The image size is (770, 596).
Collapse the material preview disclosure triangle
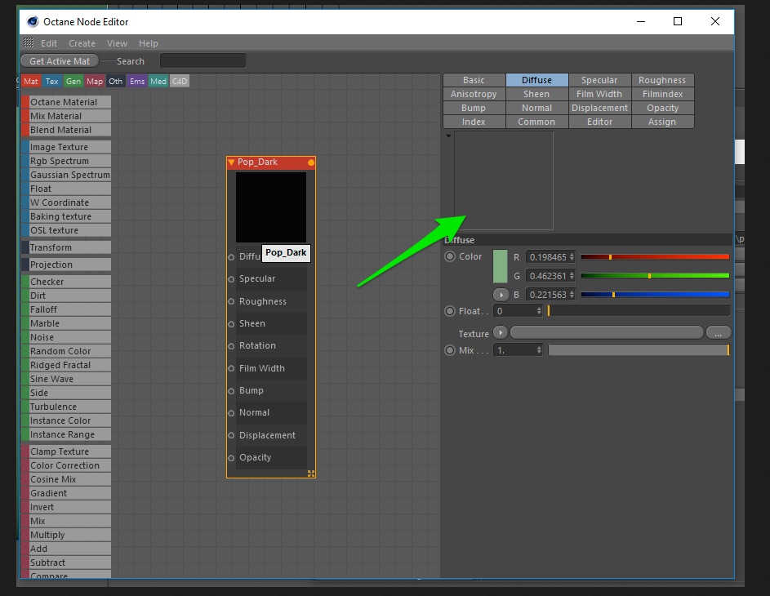(x=448, y=136)
